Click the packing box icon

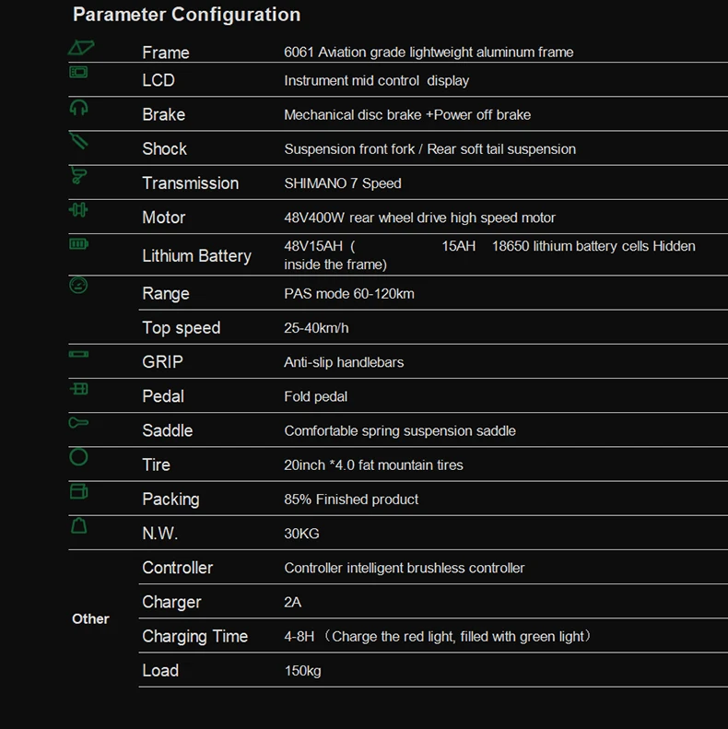tap(79, 491)
